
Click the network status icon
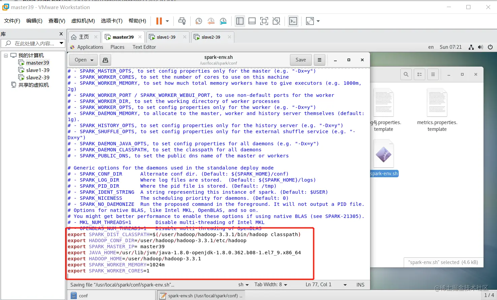(x=471, y=47)
